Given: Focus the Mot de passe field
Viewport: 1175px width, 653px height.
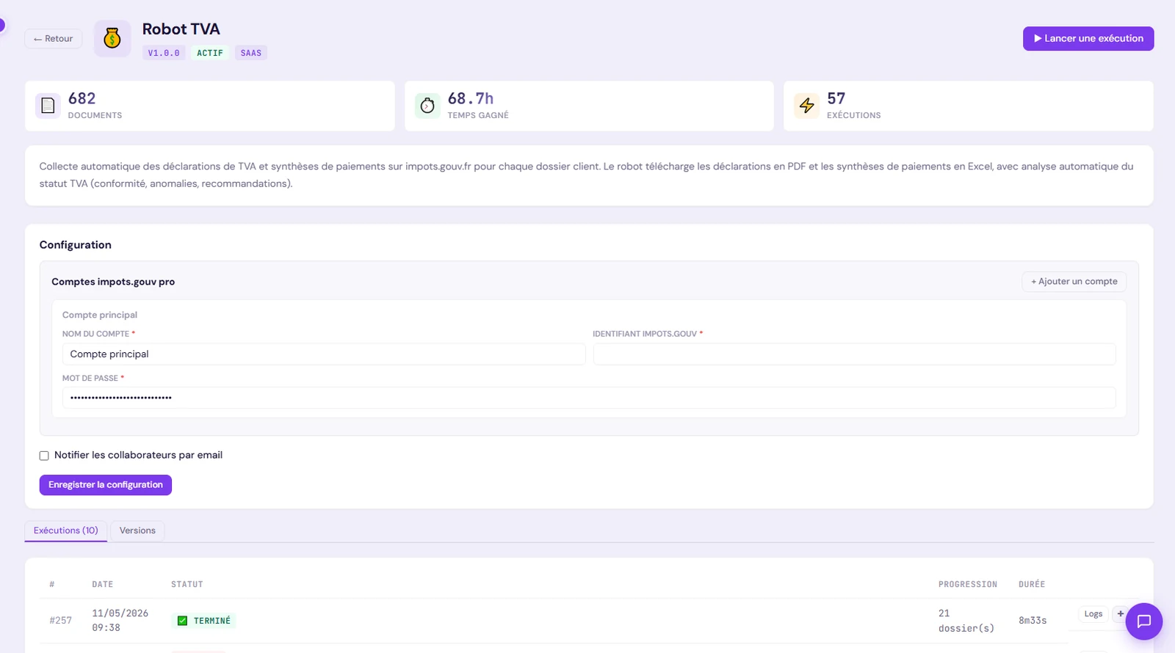Looking at the screenshot, I should [x=589, y=398].
